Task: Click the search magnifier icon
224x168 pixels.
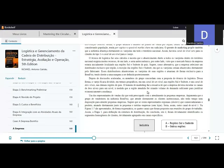Action: [x=183, y=41]
